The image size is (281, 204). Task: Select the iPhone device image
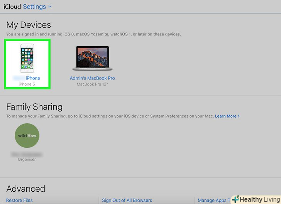pyautogui.click(x=27, y=58)
